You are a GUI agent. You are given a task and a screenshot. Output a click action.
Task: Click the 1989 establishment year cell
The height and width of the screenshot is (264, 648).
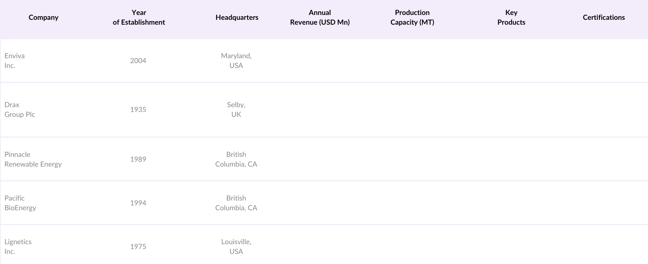click(x=138, y=159)
